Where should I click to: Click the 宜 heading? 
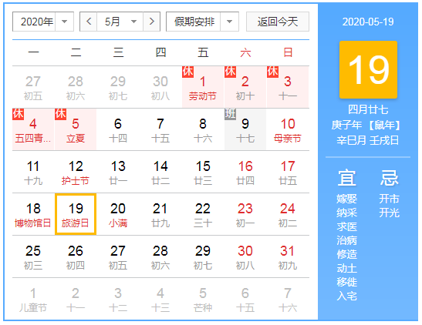pos(347,178)
